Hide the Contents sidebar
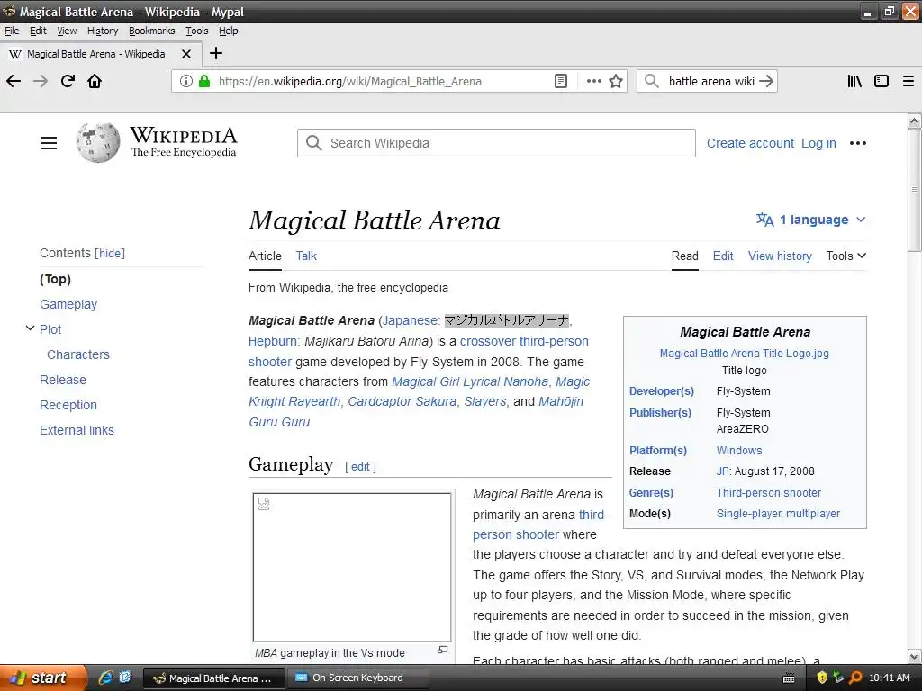The image size is (922, 691). [110, 253]
